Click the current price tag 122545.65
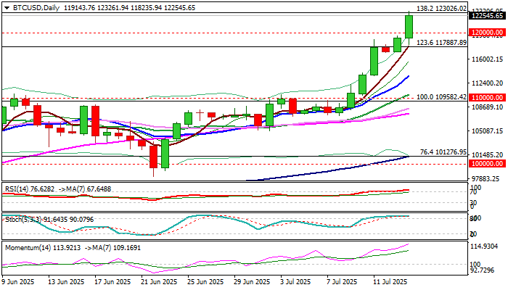The height and width of the screenshot is (290, 508). click(x=488, y=16)
